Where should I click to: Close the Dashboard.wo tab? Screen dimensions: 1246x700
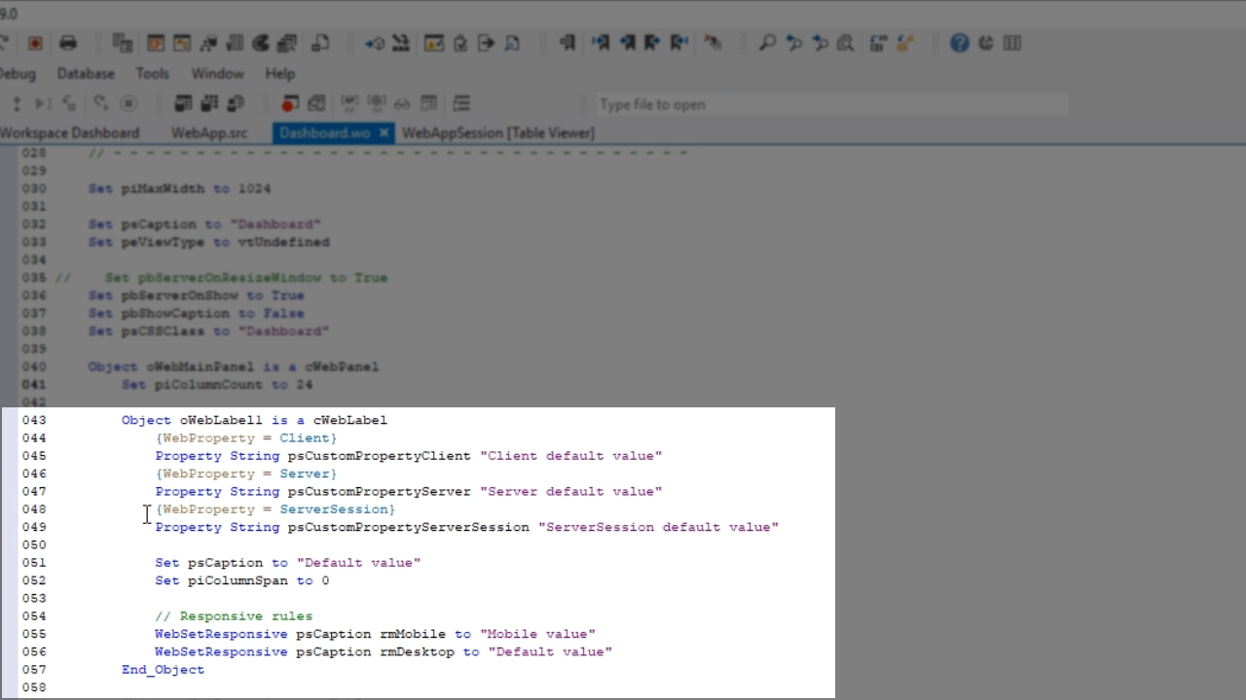tap(384, 133)
